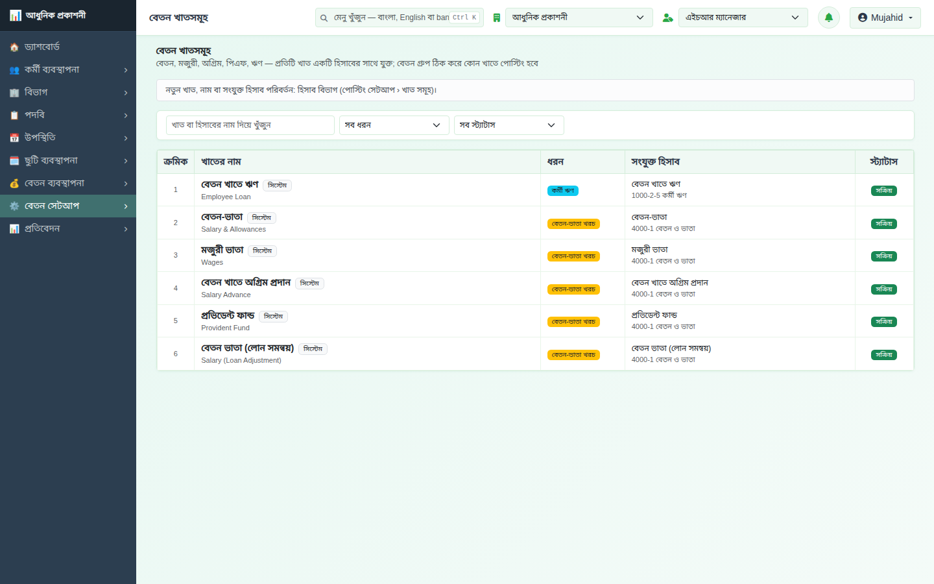Click the Provident Fund row name
Viewport: 934px width, 584px height.
[225, 328]
